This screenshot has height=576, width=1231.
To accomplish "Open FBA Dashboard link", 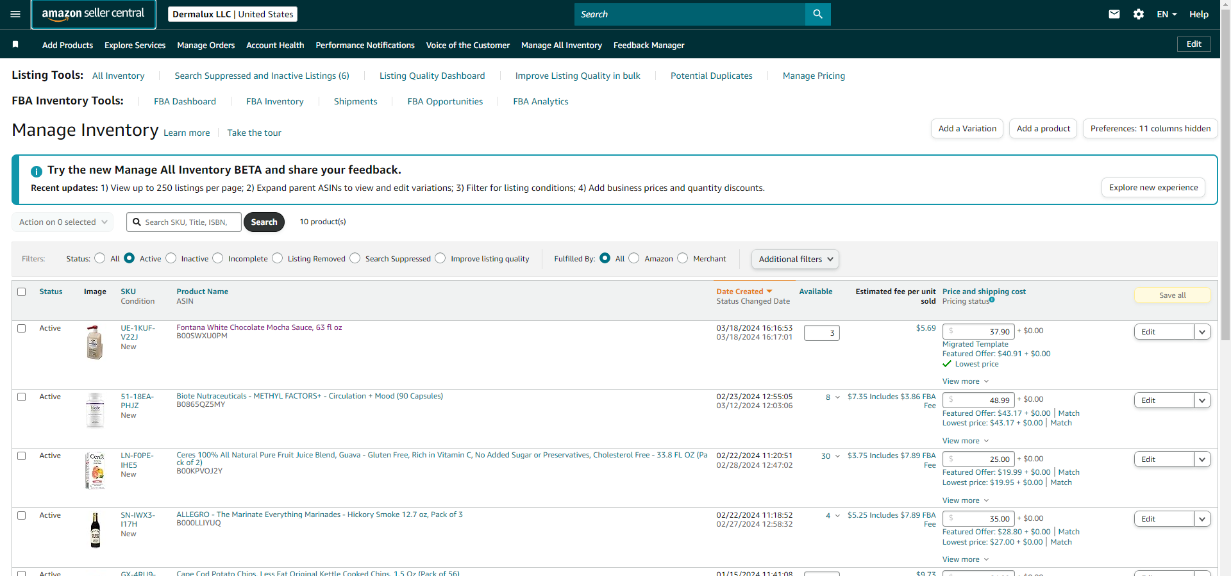I will 185,101.
